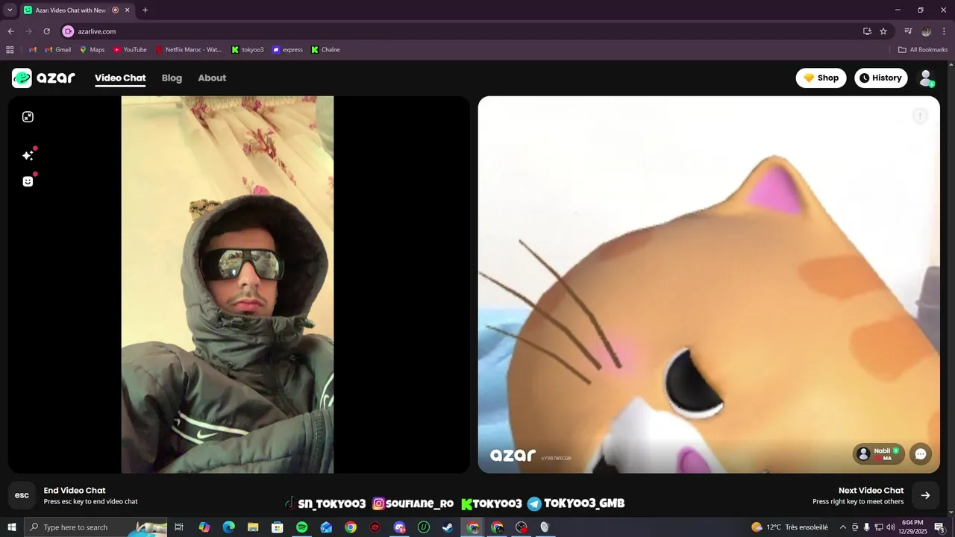Open the install app icon in address bar
Screen dimensions: 955x537
pyautogui.click(x=867, y=31)
